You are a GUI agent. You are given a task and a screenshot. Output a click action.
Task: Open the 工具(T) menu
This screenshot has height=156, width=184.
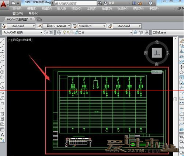pyautogui.click(x=92, y=8)
